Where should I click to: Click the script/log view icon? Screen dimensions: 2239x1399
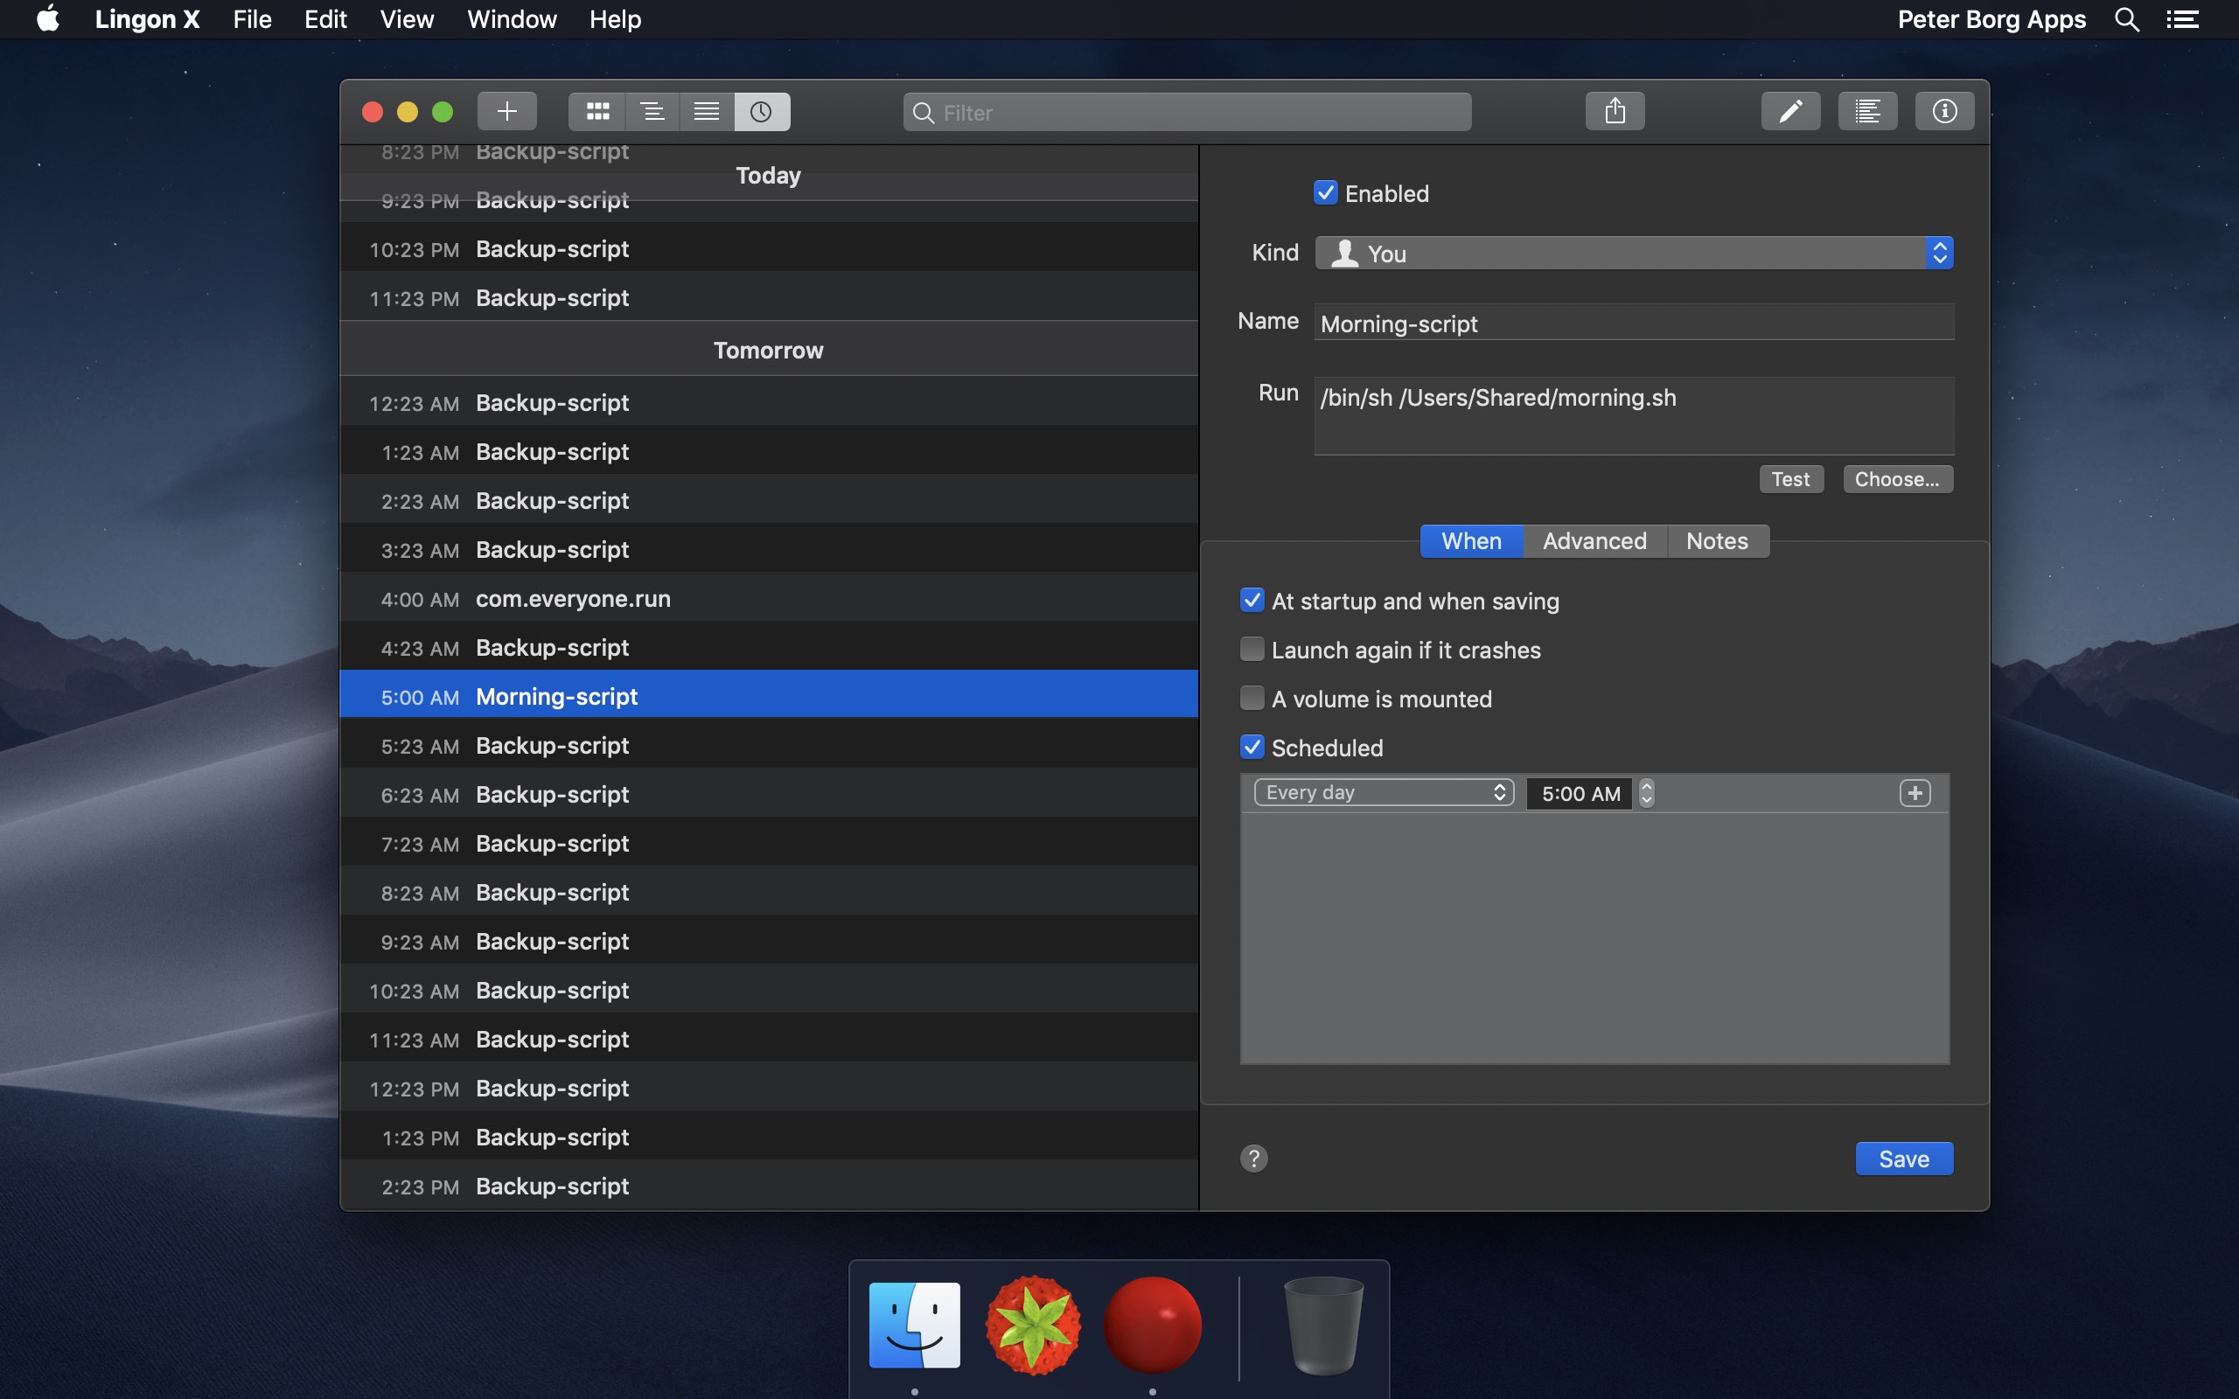pos(1868,109)
